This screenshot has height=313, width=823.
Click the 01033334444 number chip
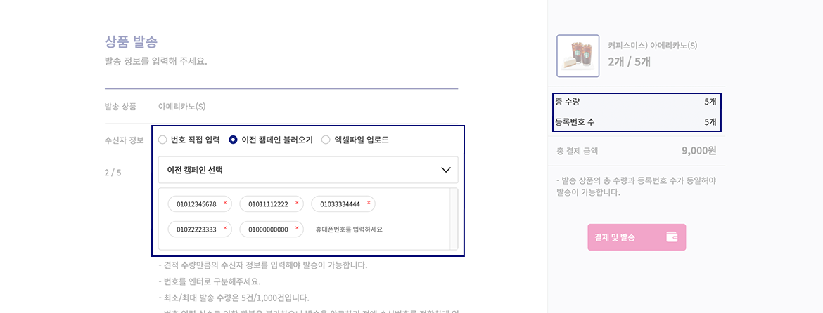340,204
